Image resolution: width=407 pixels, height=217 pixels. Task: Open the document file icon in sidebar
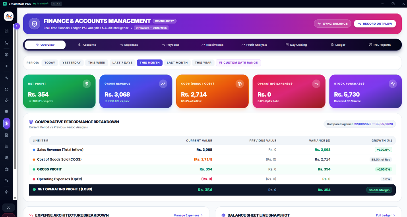point(6,135)
